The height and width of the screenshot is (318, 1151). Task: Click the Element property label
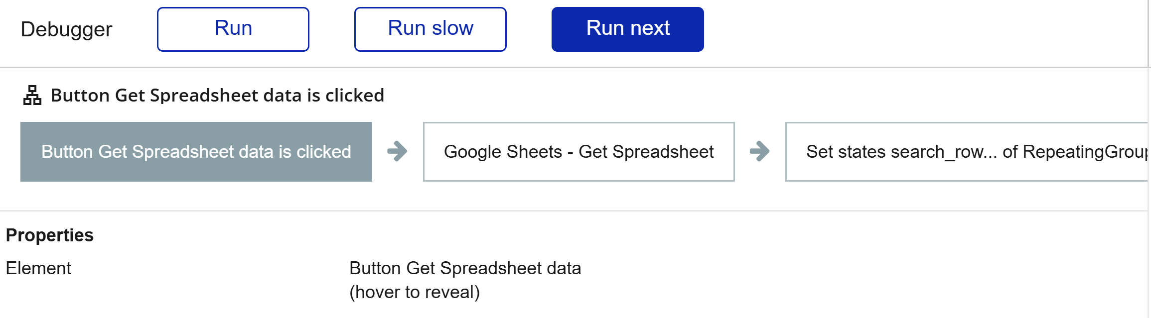pyautogui.click(x=38, y=268)
